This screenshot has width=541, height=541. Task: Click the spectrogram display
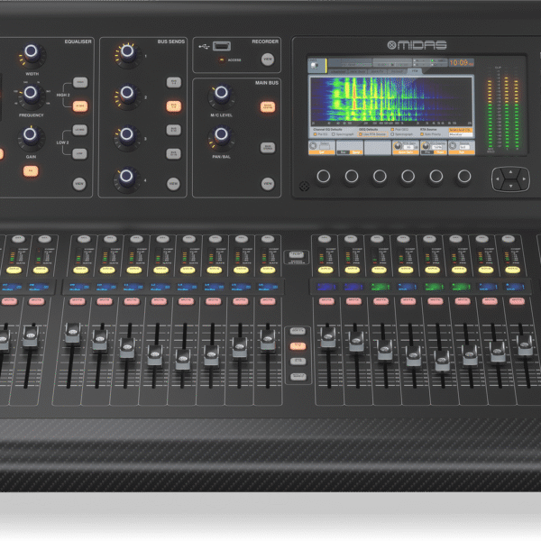tap(391, 102)
